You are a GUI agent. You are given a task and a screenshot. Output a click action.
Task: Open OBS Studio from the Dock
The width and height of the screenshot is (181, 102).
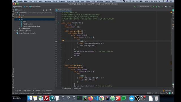click(137, 98)
